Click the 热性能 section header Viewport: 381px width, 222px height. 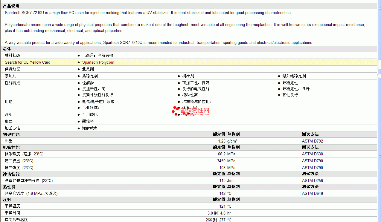tap(9, 187)
